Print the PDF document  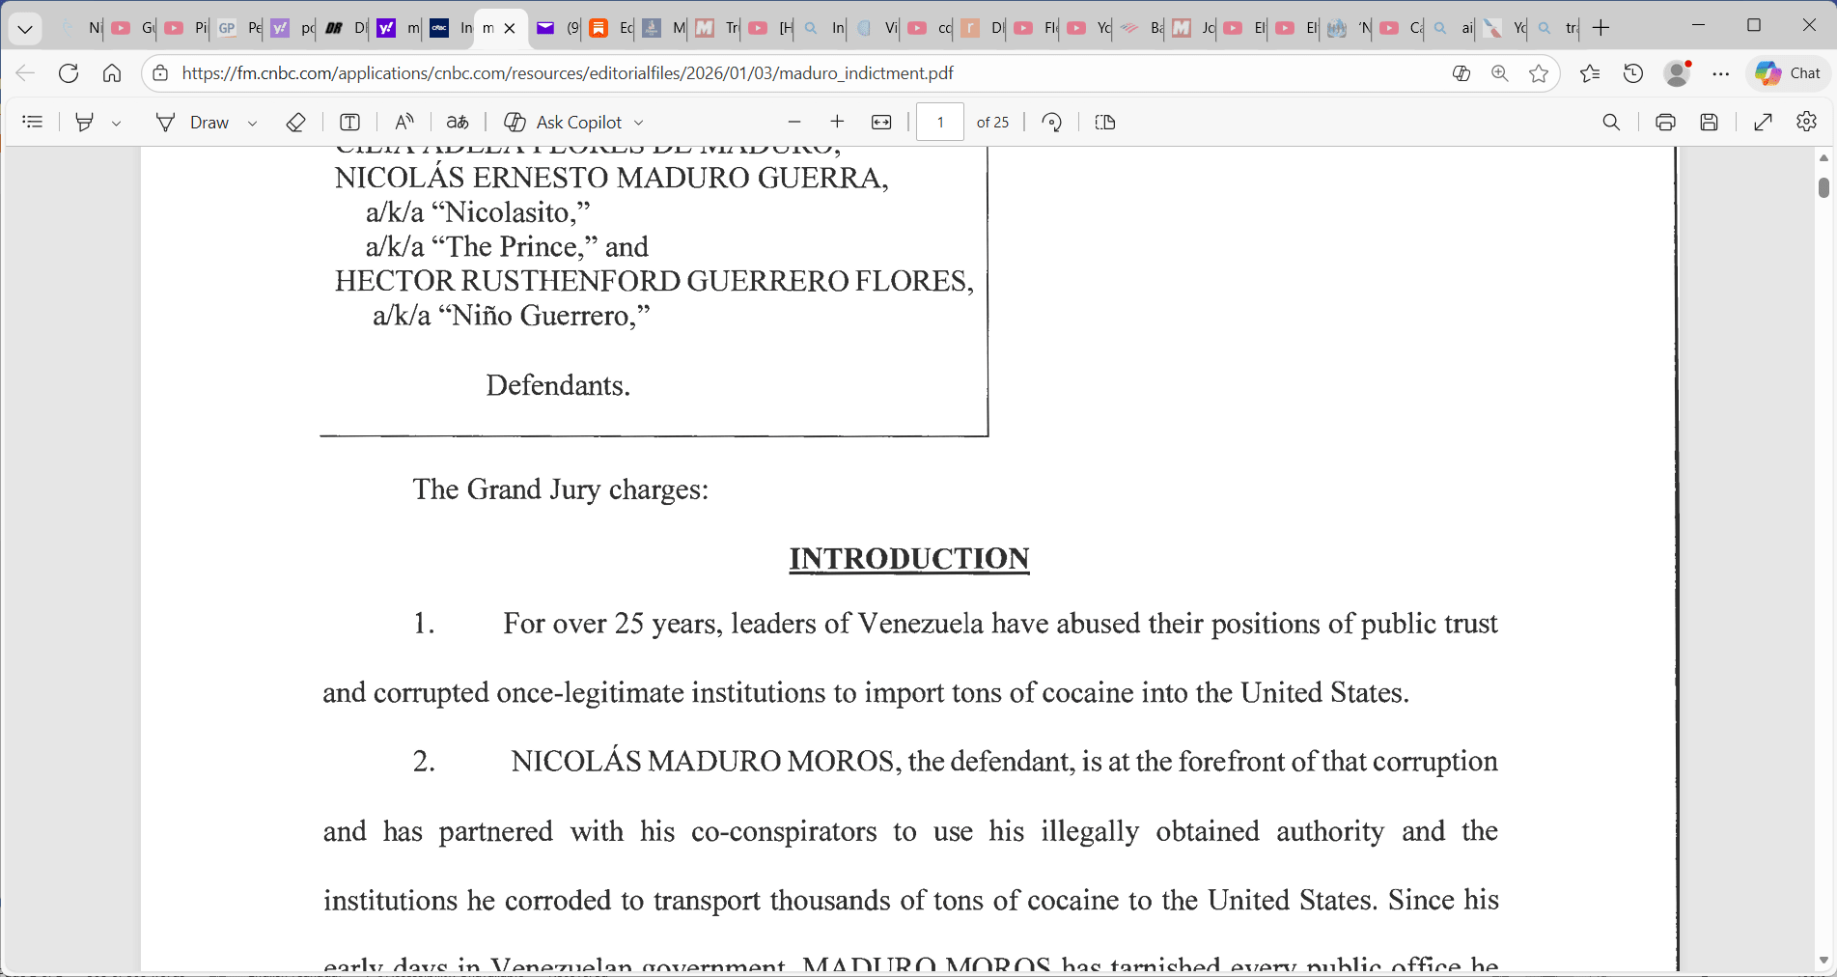1665,123
